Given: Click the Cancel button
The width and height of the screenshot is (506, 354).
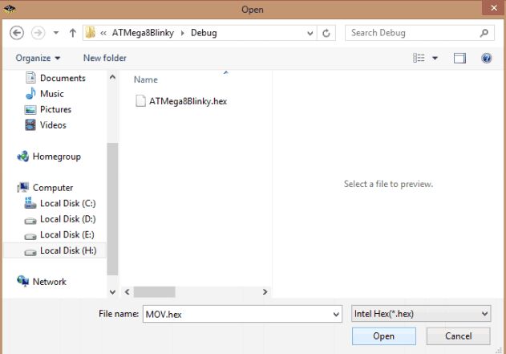Looking at the screenshot, I should [x=458, y=336].
